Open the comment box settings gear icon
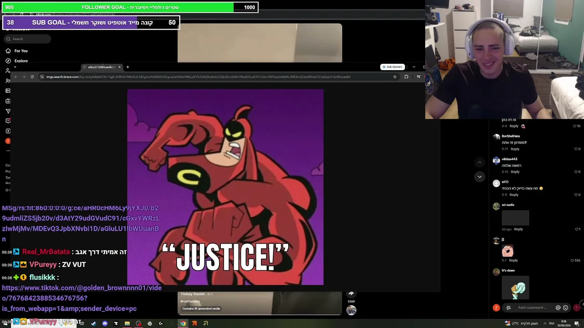 (508, 308)
